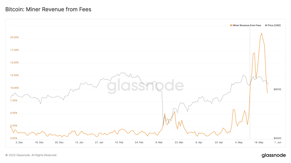The image size is (291, 163).
Task: Click the glassnode logo at bottom right
Action: (274, 155)
